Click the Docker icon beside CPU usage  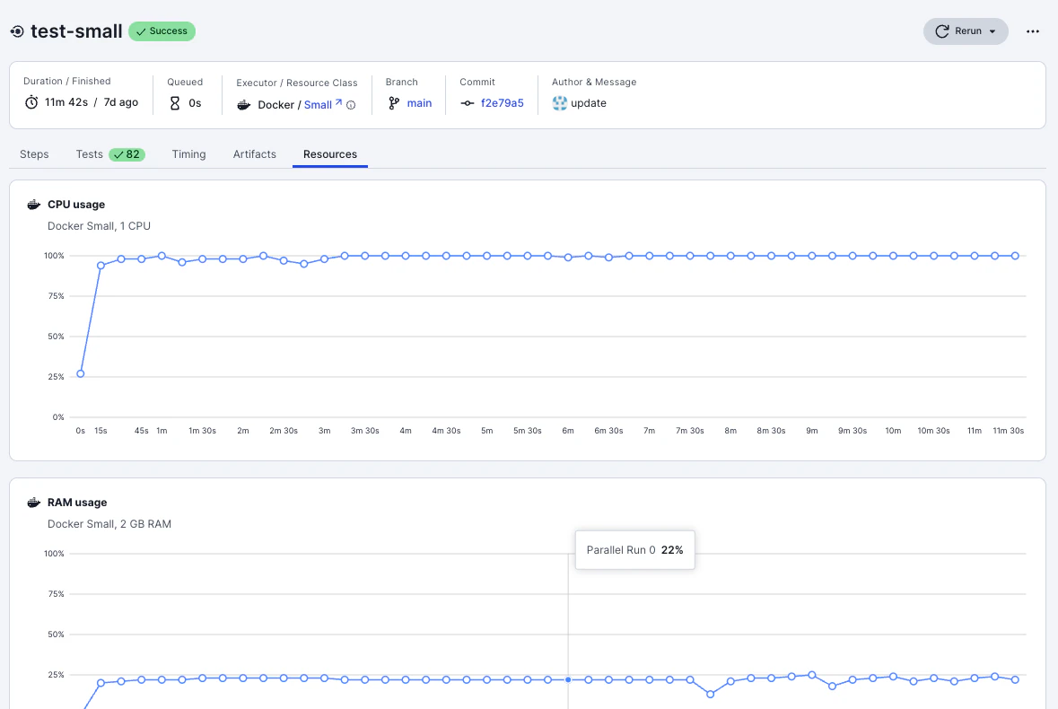tap(33, 205)
